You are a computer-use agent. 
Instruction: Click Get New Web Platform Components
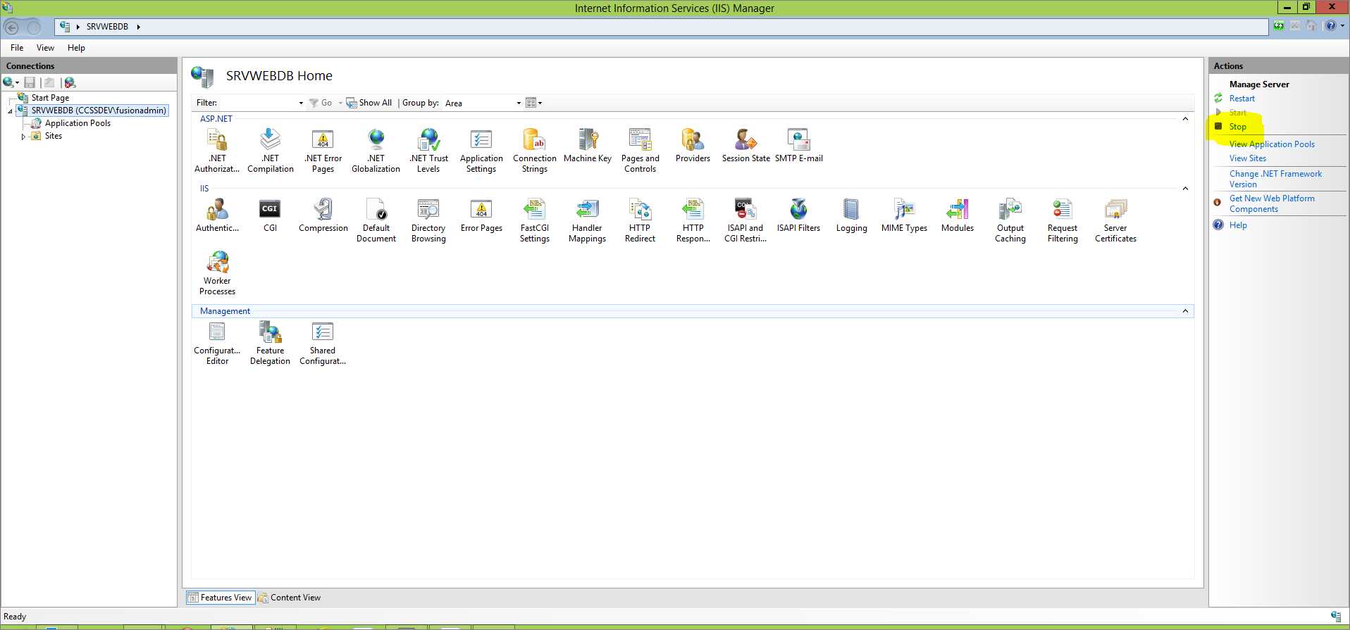click(1272, 203)
